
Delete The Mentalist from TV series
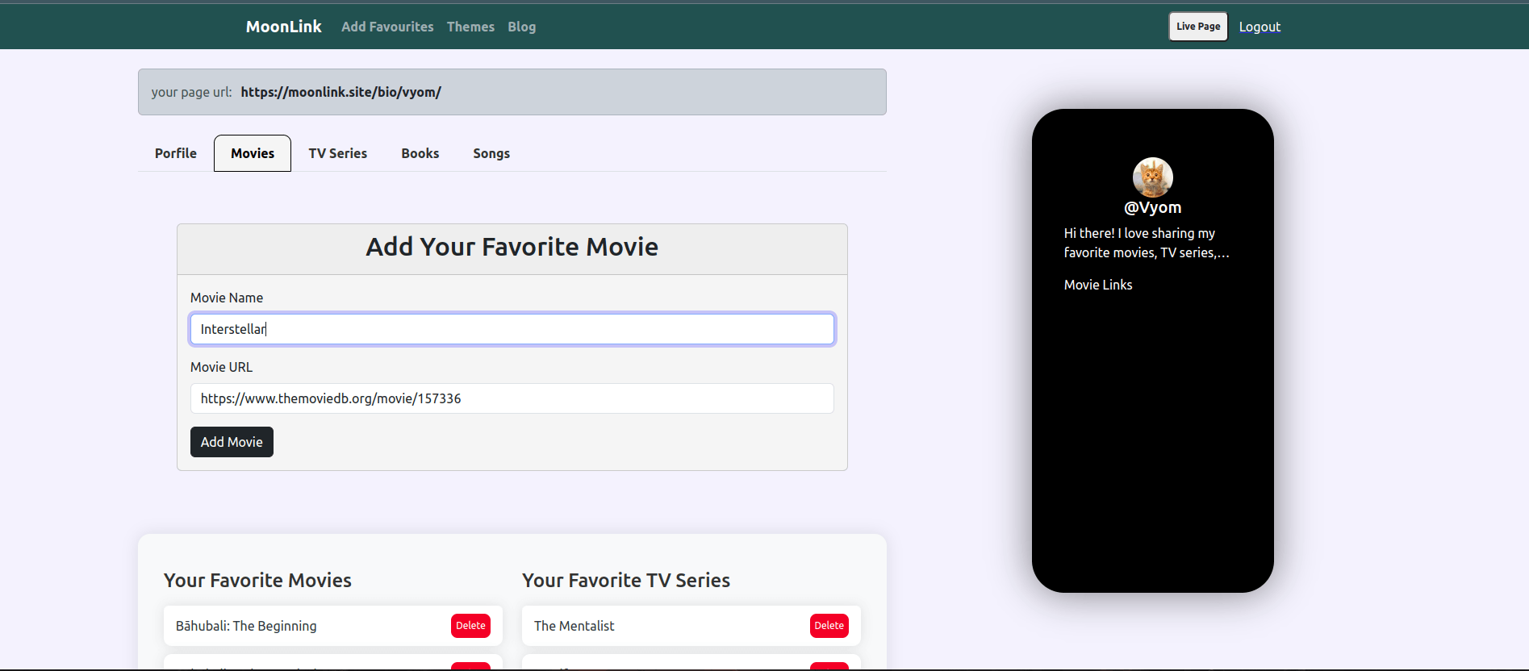pos(829,626)
